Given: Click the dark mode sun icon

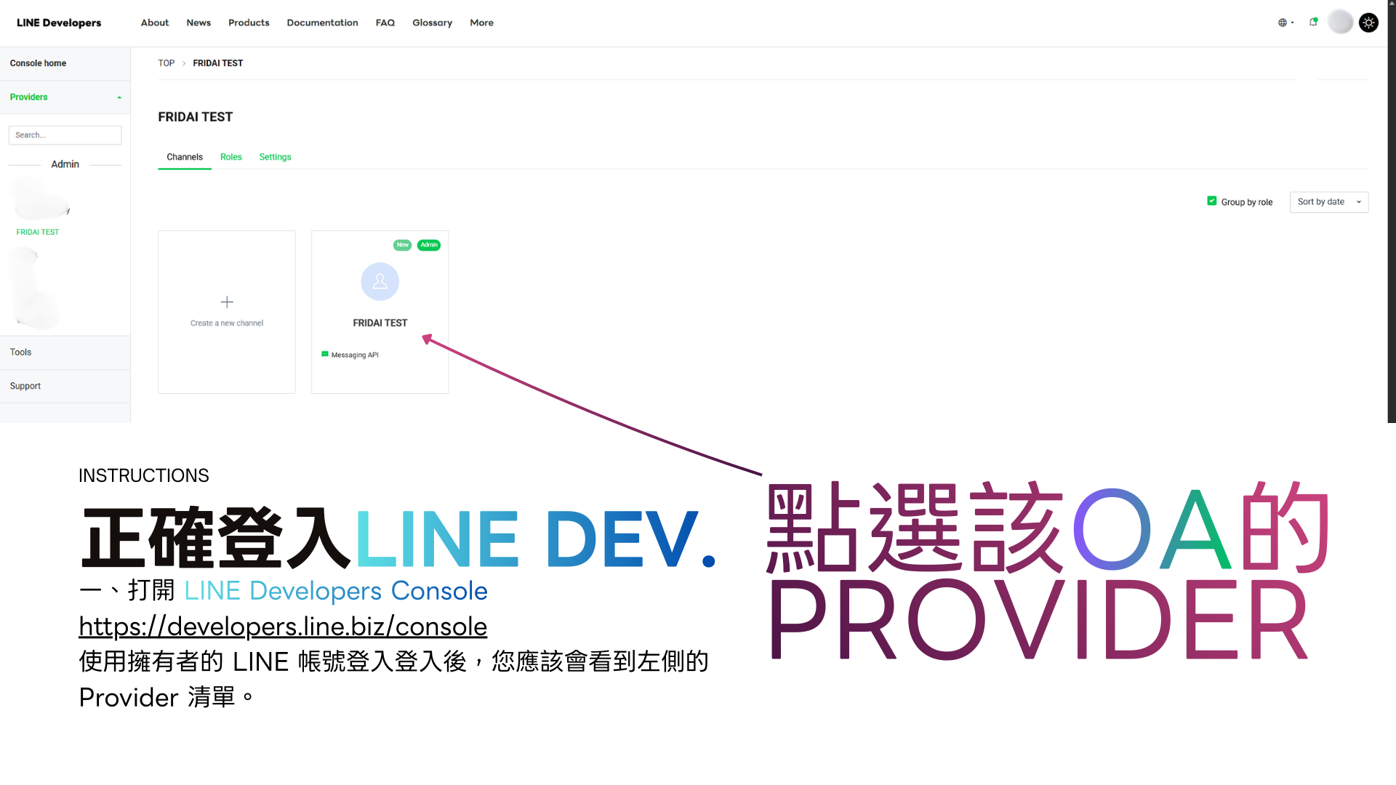Looking at the screenshot, I should [1369, 23].
